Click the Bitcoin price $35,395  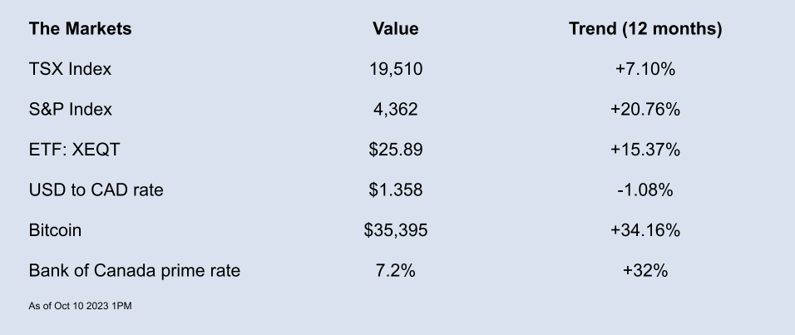tap(396, 230)
